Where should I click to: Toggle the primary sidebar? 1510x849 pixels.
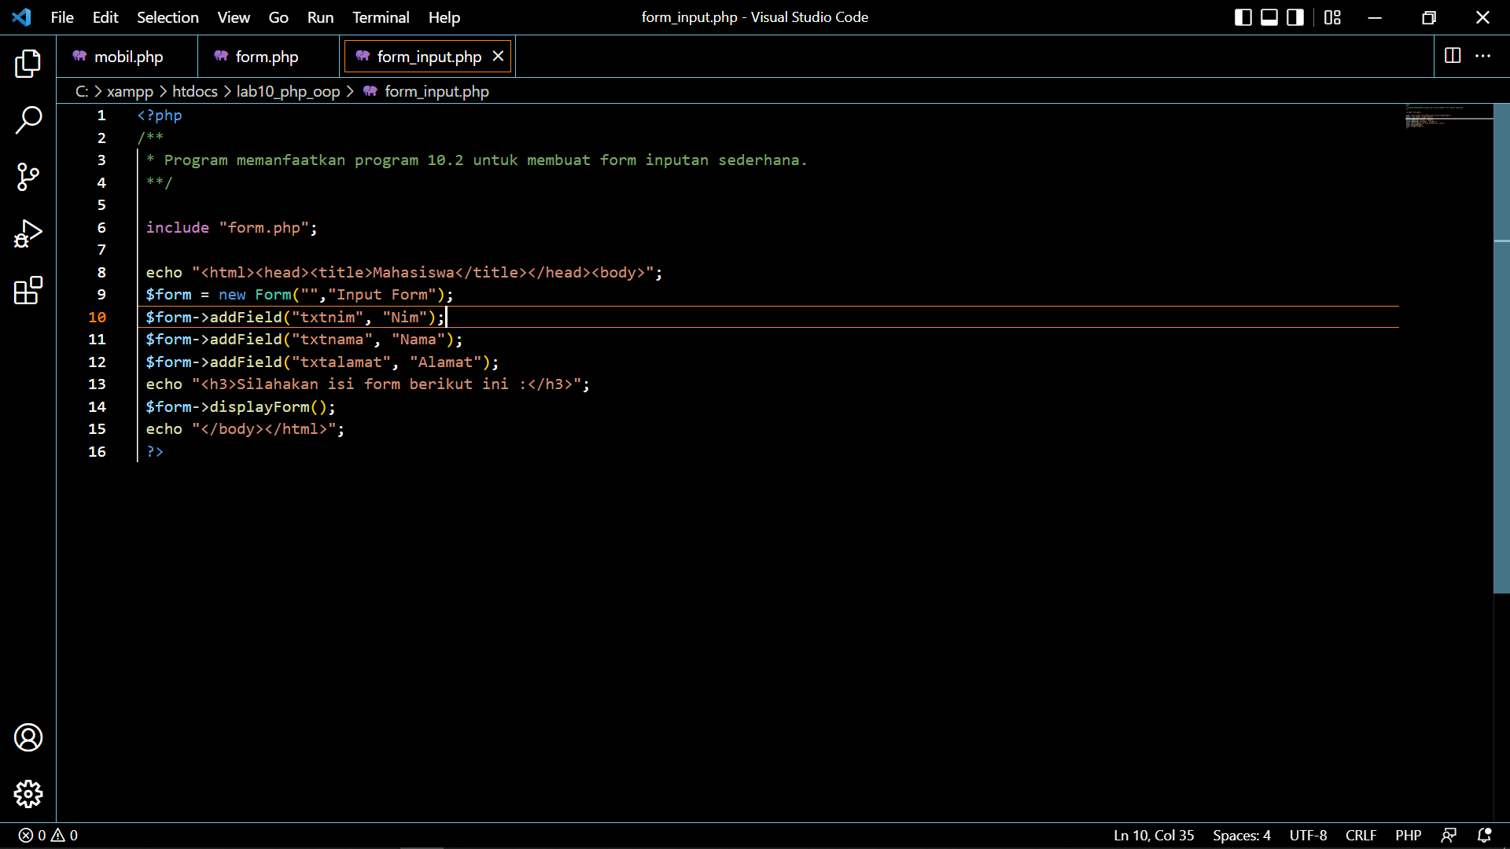coord(1243,17)
